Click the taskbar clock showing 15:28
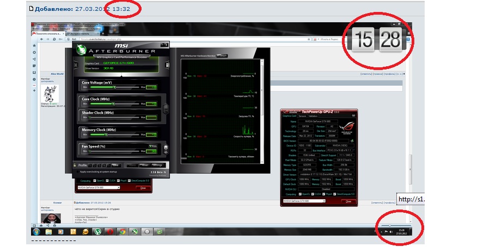This screenshot has width=490, height=247. (401, 232)
